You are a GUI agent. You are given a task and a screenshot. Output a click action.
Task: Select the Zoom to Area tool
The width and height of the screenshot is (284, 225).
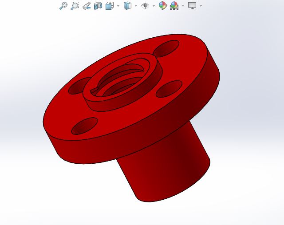[75, 6]
